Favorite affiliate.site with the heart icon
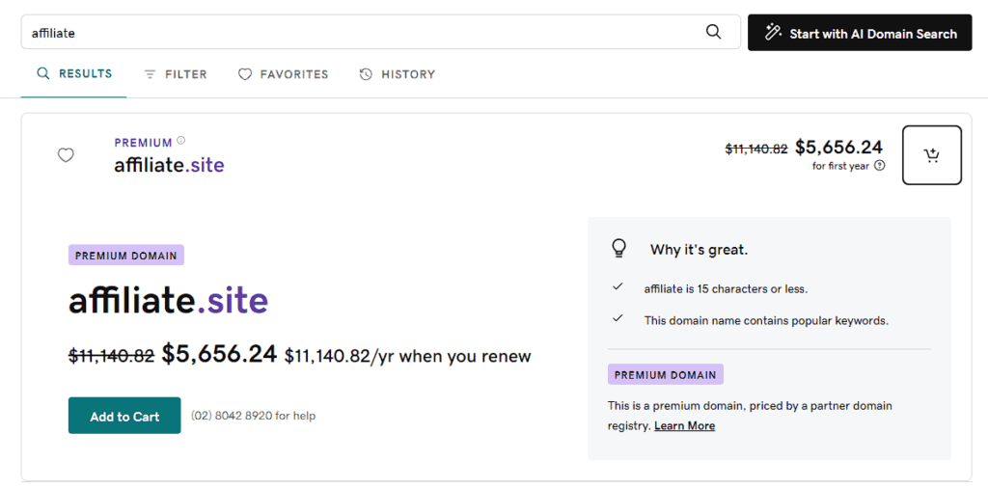Viewport: 988px width, 488px height. pos(66,155)
